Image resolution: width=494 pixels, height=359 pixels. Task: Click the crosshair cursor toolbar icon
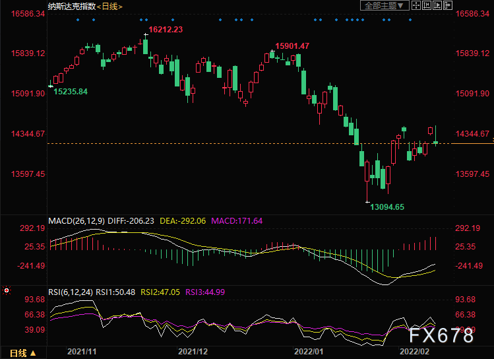(x=416, y=5)
